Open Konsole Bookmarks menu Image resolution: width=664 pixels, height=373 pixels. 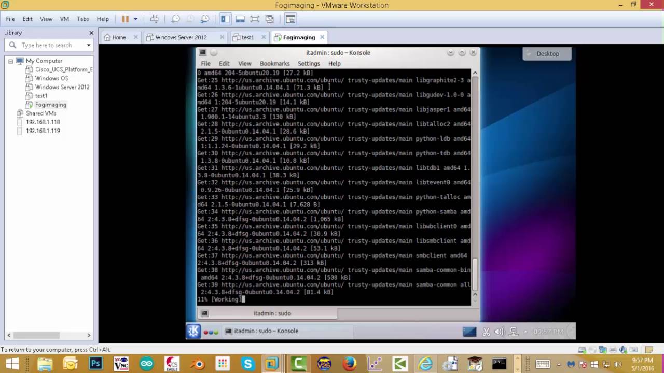click(274, 63)
